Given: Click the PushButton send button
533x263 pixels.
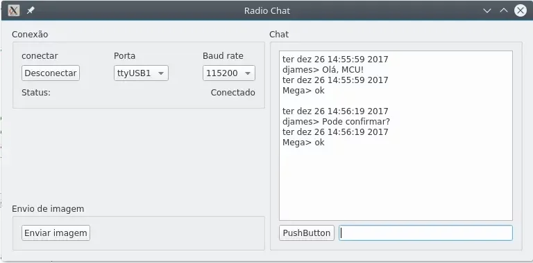Looking at the screenshot, I should 307,233.
